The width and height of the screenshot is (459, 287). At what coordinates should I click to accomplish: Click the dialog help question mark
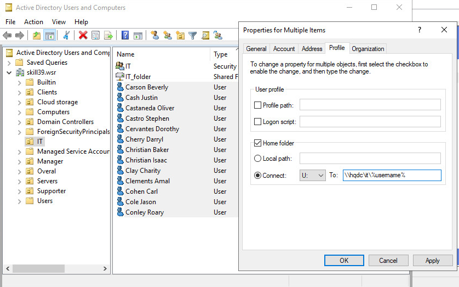pos(420,30)
